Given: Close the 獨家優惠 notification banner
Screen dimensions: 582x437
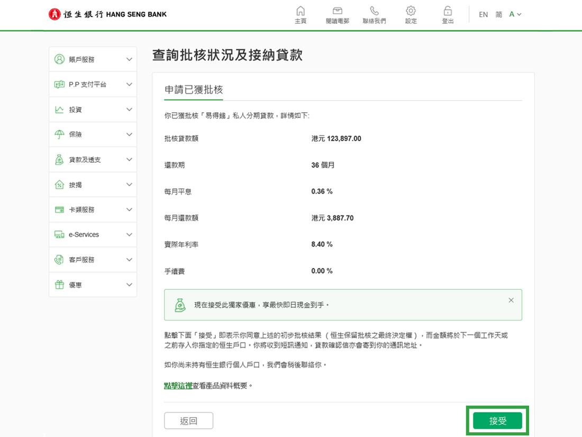Looking at the screenshot, I should pos(511,300).
